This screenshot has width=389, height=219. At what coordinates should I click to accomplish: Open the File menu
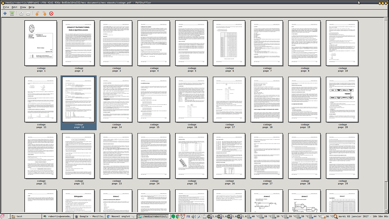6,7
